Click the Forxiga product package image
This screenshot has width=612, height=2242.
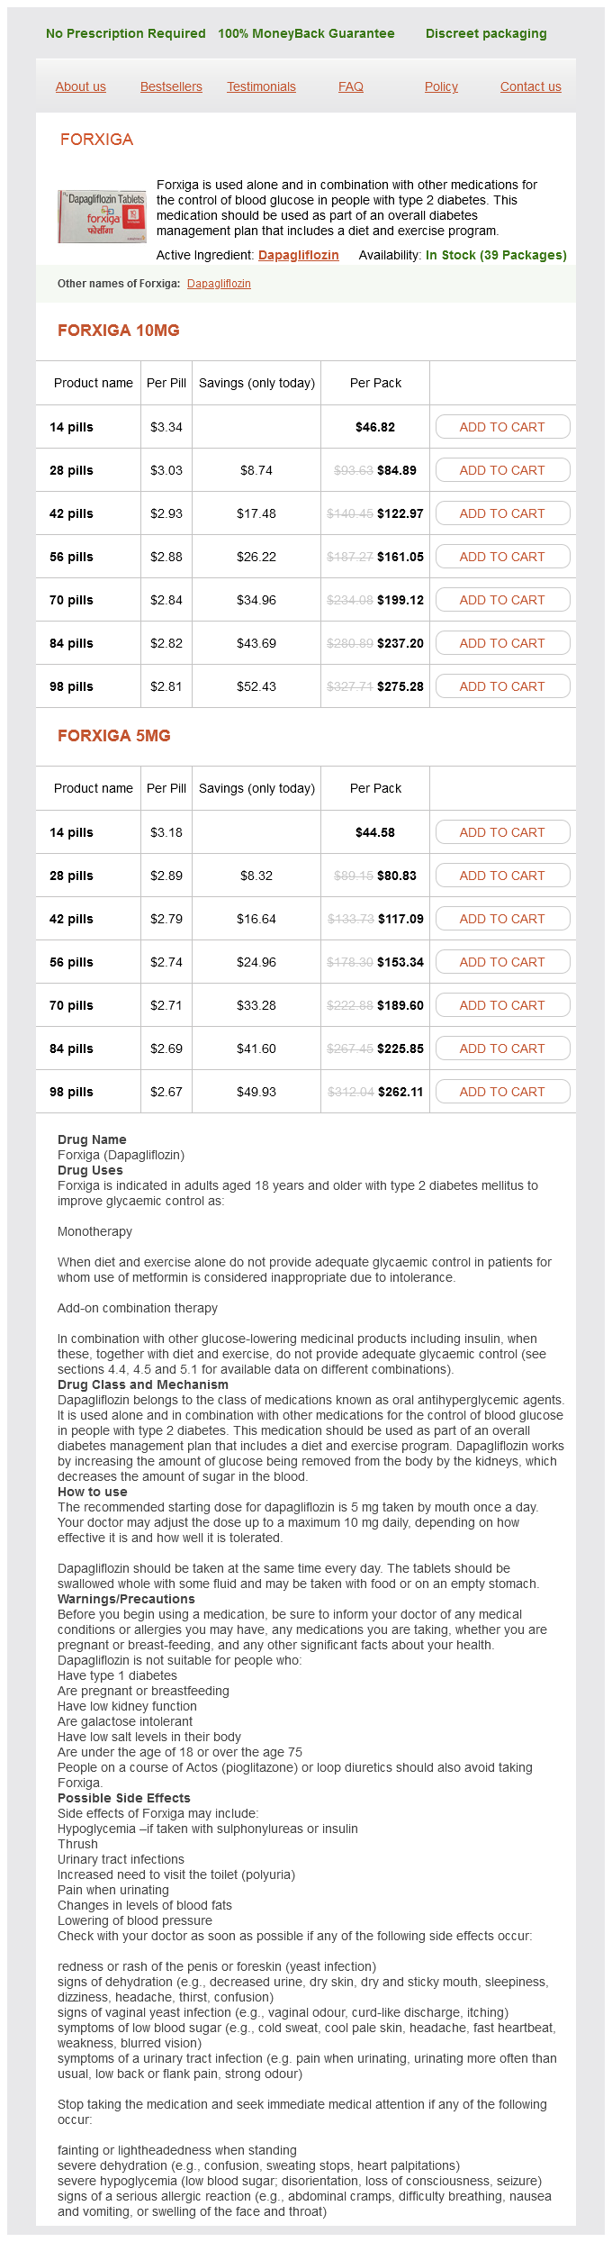102,216
